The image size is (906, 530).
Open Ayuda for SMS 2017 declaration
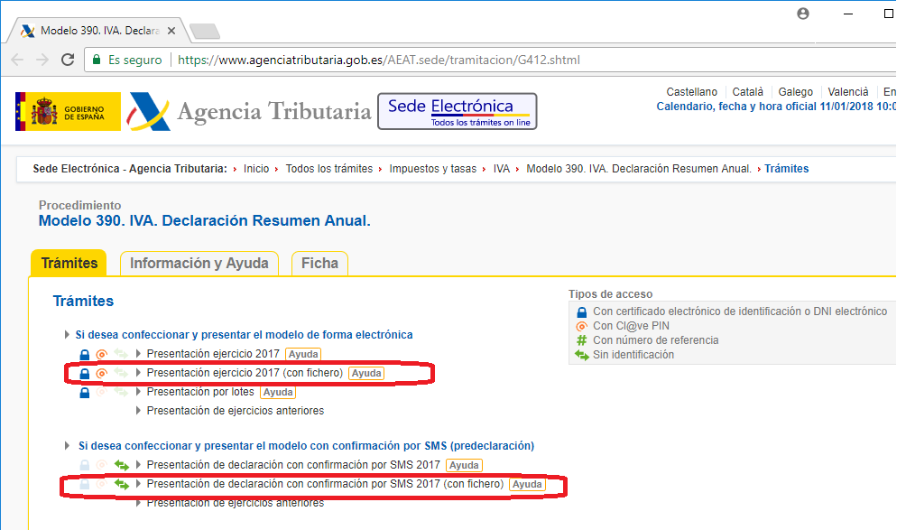pyautogui.click(x=464, y=465)
